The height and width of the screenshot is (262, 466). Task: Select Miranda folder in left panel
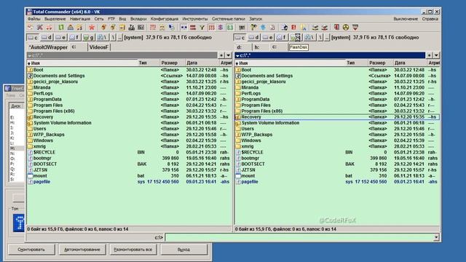(x=129, y=87)
